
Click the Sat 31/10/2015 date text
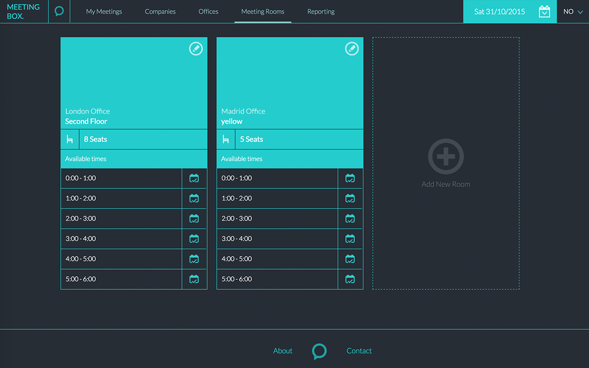click(x=500, y=11)
